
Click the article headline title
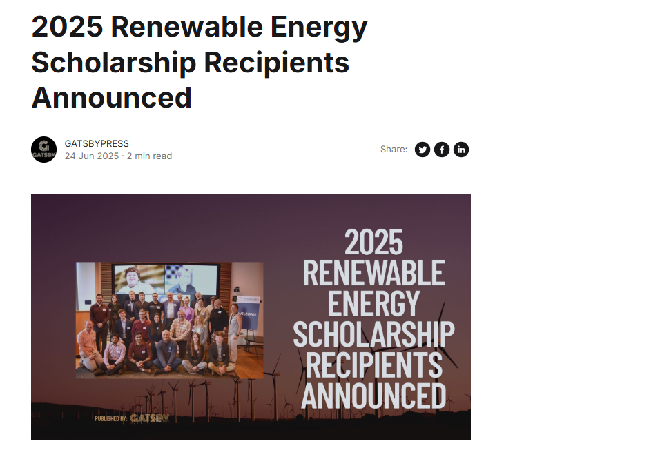click(200, 62)
